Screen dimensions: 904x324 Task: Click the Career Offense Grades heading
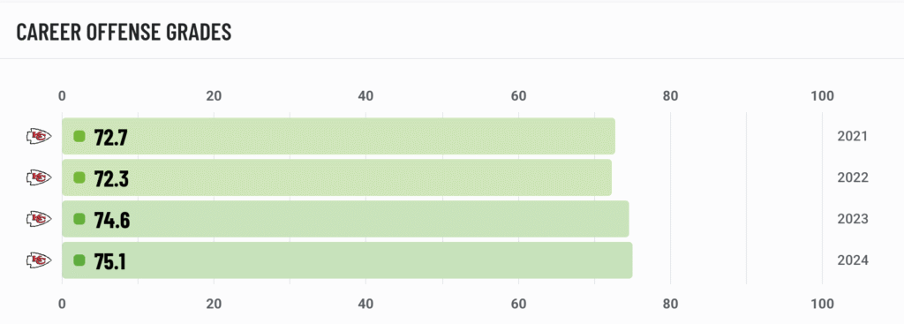point(124,33)
